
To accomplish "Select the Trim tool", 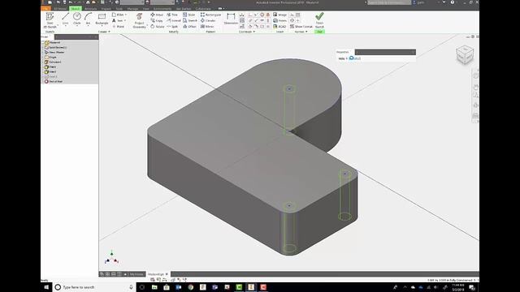I will coord(172,15).
